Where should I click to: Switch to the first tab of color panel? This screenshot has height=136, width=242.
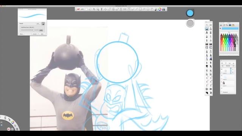pos(221,25)
